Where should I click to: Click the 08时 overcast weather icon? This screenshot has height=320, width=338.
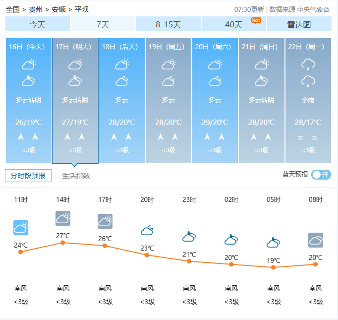316,240
